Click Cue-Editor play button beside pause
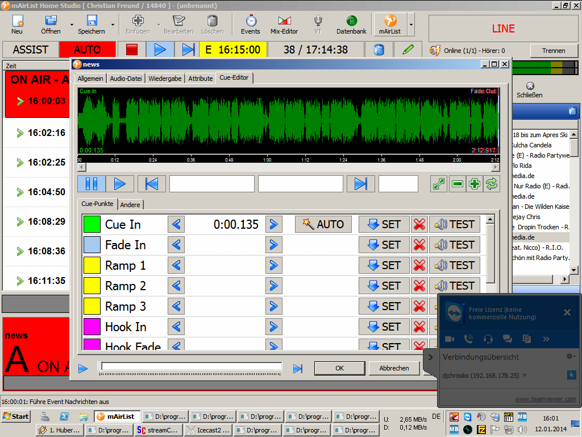582x437 pixels. point(119,184)
